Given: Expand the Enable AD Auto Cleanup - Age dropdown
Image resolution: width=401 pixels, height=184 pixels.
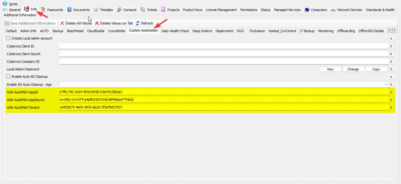Looking at the screenshot, I should 386,84.
